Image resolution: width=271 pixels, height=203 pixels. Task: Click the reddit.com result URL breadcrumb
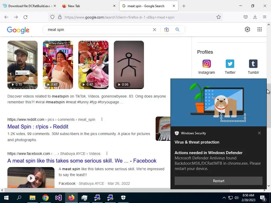click(51, 119)
